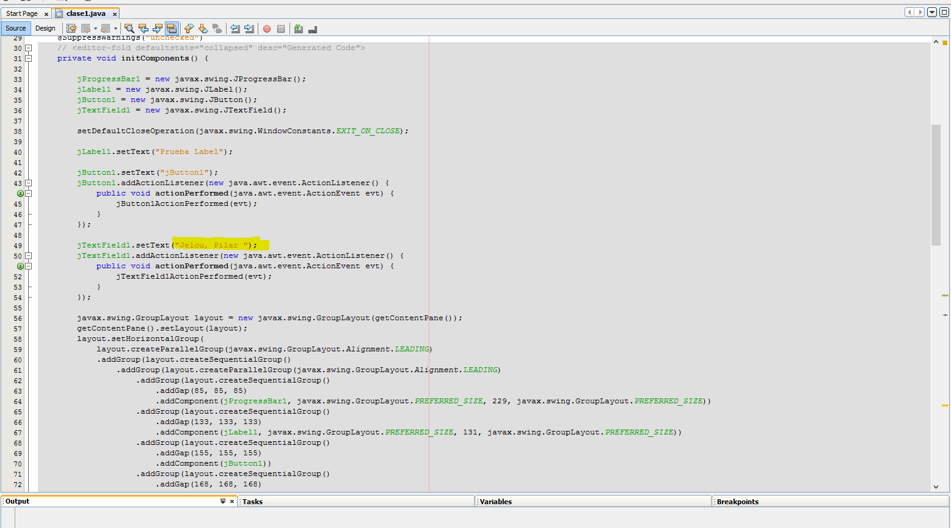
Task: Click error stripe mark near line 54
Action: point(945,296)
